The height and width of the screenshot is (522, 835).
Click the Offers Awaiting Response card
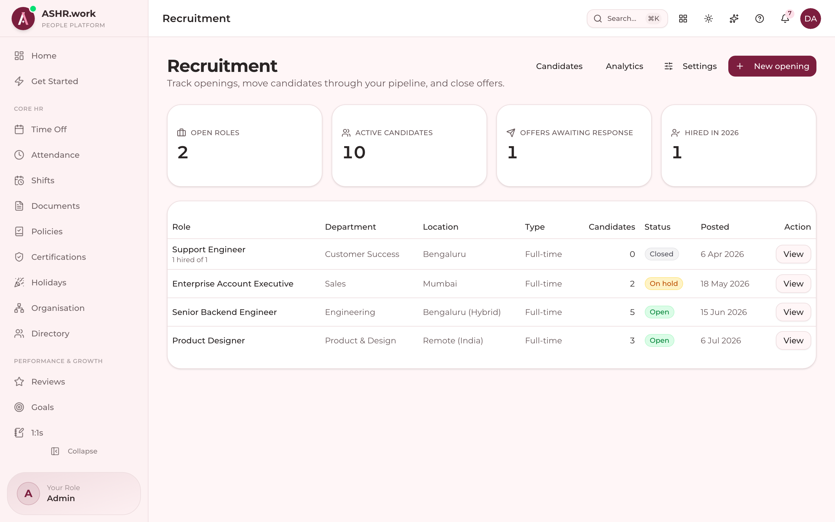point(574,146)
